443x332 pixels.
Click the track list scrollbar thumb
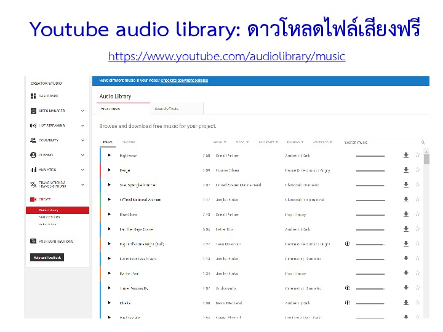point(426,158)
